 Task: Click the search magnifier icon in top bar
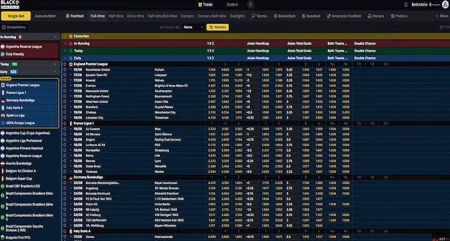coord(251,4)
